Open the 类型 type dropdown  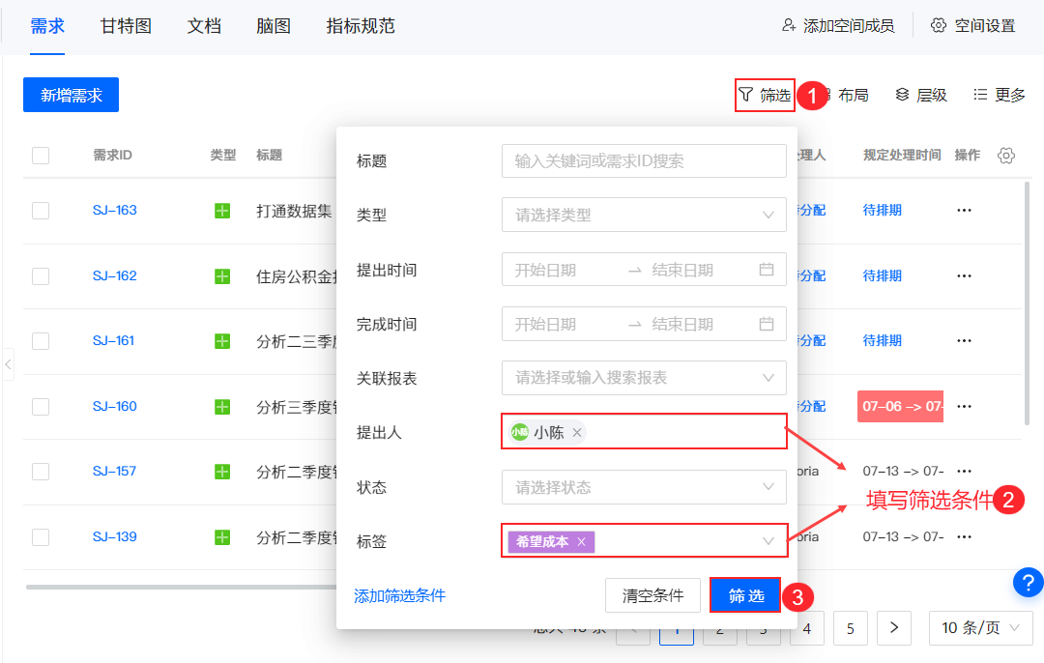coord(644,215)
